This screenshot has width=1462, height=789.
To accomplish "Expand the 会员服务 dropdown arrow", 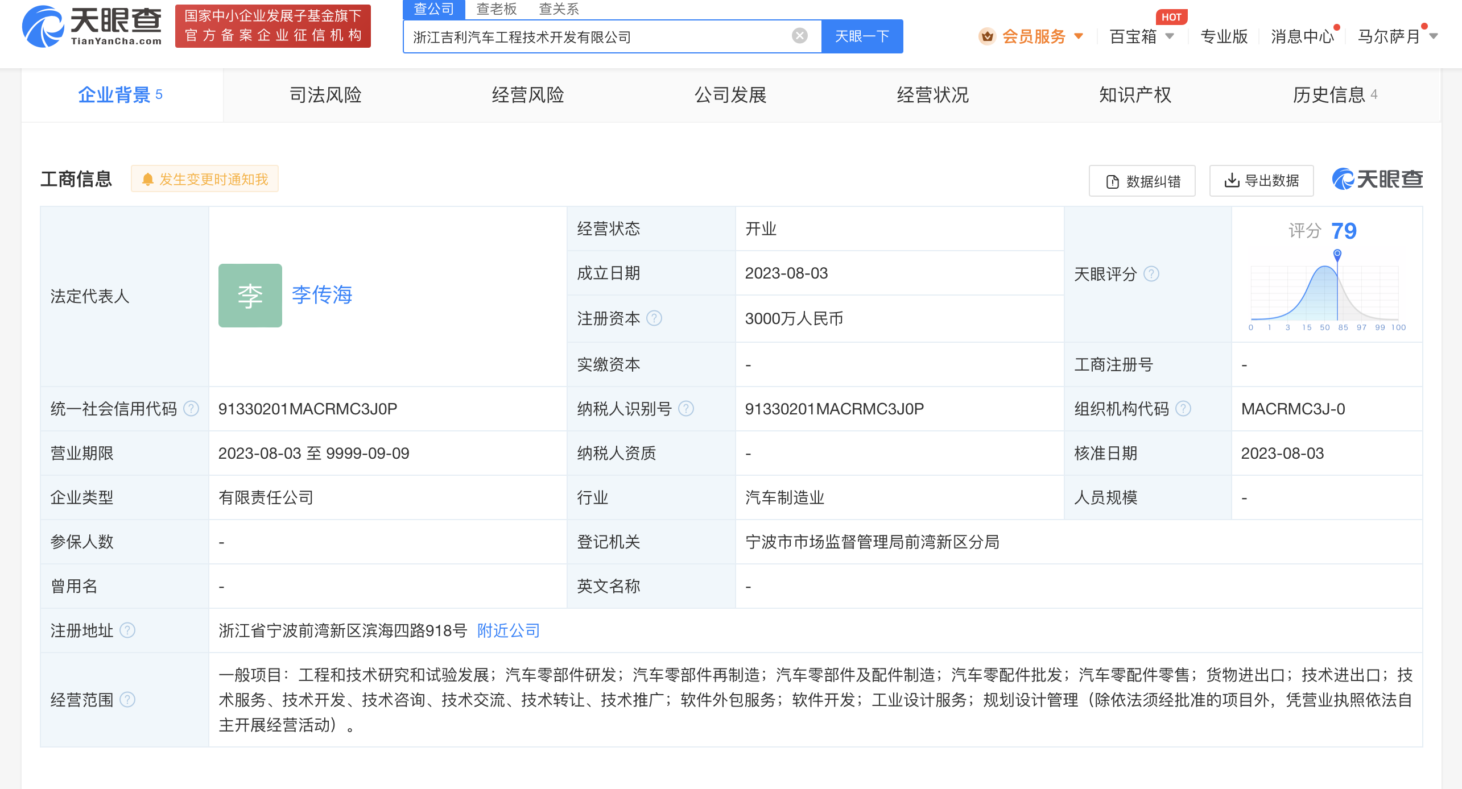I will 1079,36.
